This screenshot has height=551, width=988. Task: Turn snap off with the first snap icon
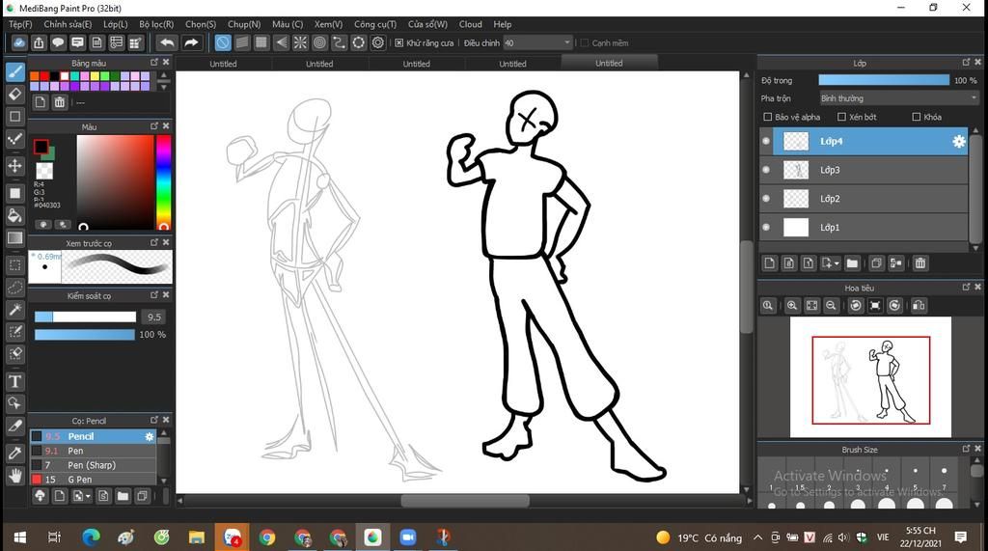(x=223, y=42)
